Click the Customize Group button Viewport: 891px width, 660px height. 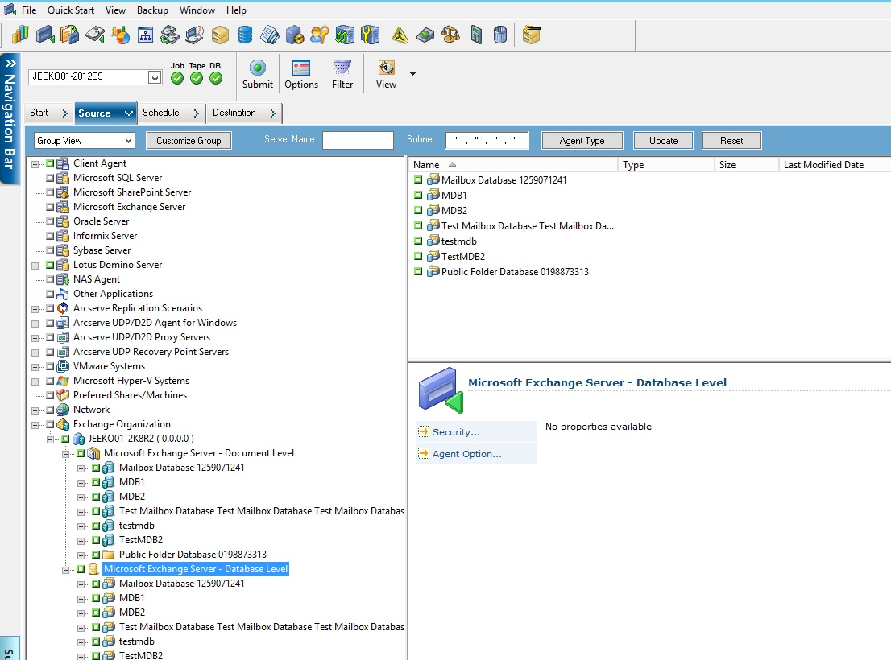[189, 141]
